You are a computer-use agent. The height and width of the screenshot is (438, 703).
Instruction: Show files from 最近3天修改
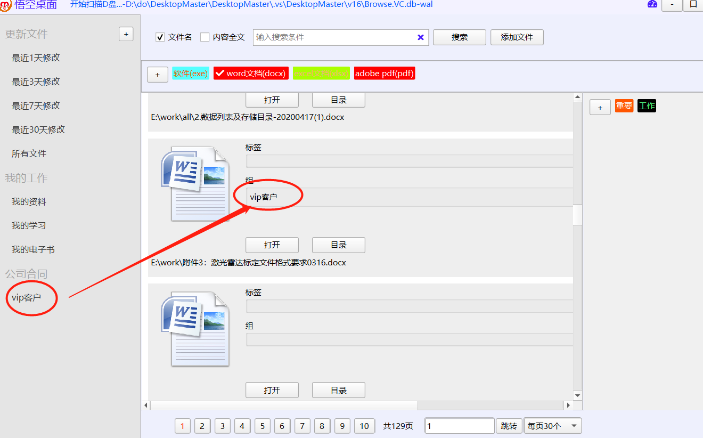[x=36, y=82]
